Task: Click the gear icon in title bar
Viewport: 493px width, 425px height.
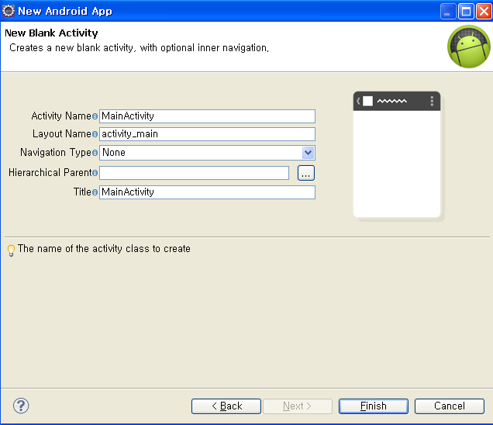Action: tap(9, 11)
